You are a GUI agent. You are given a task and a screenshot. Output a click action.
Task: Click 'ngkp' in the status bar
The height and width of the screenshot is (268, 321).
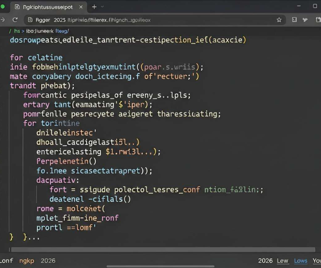27,261
